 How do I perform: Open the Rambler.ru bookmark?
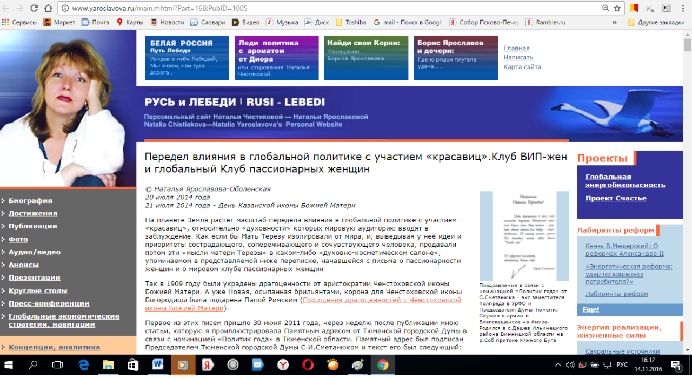(x=545, y=23)
